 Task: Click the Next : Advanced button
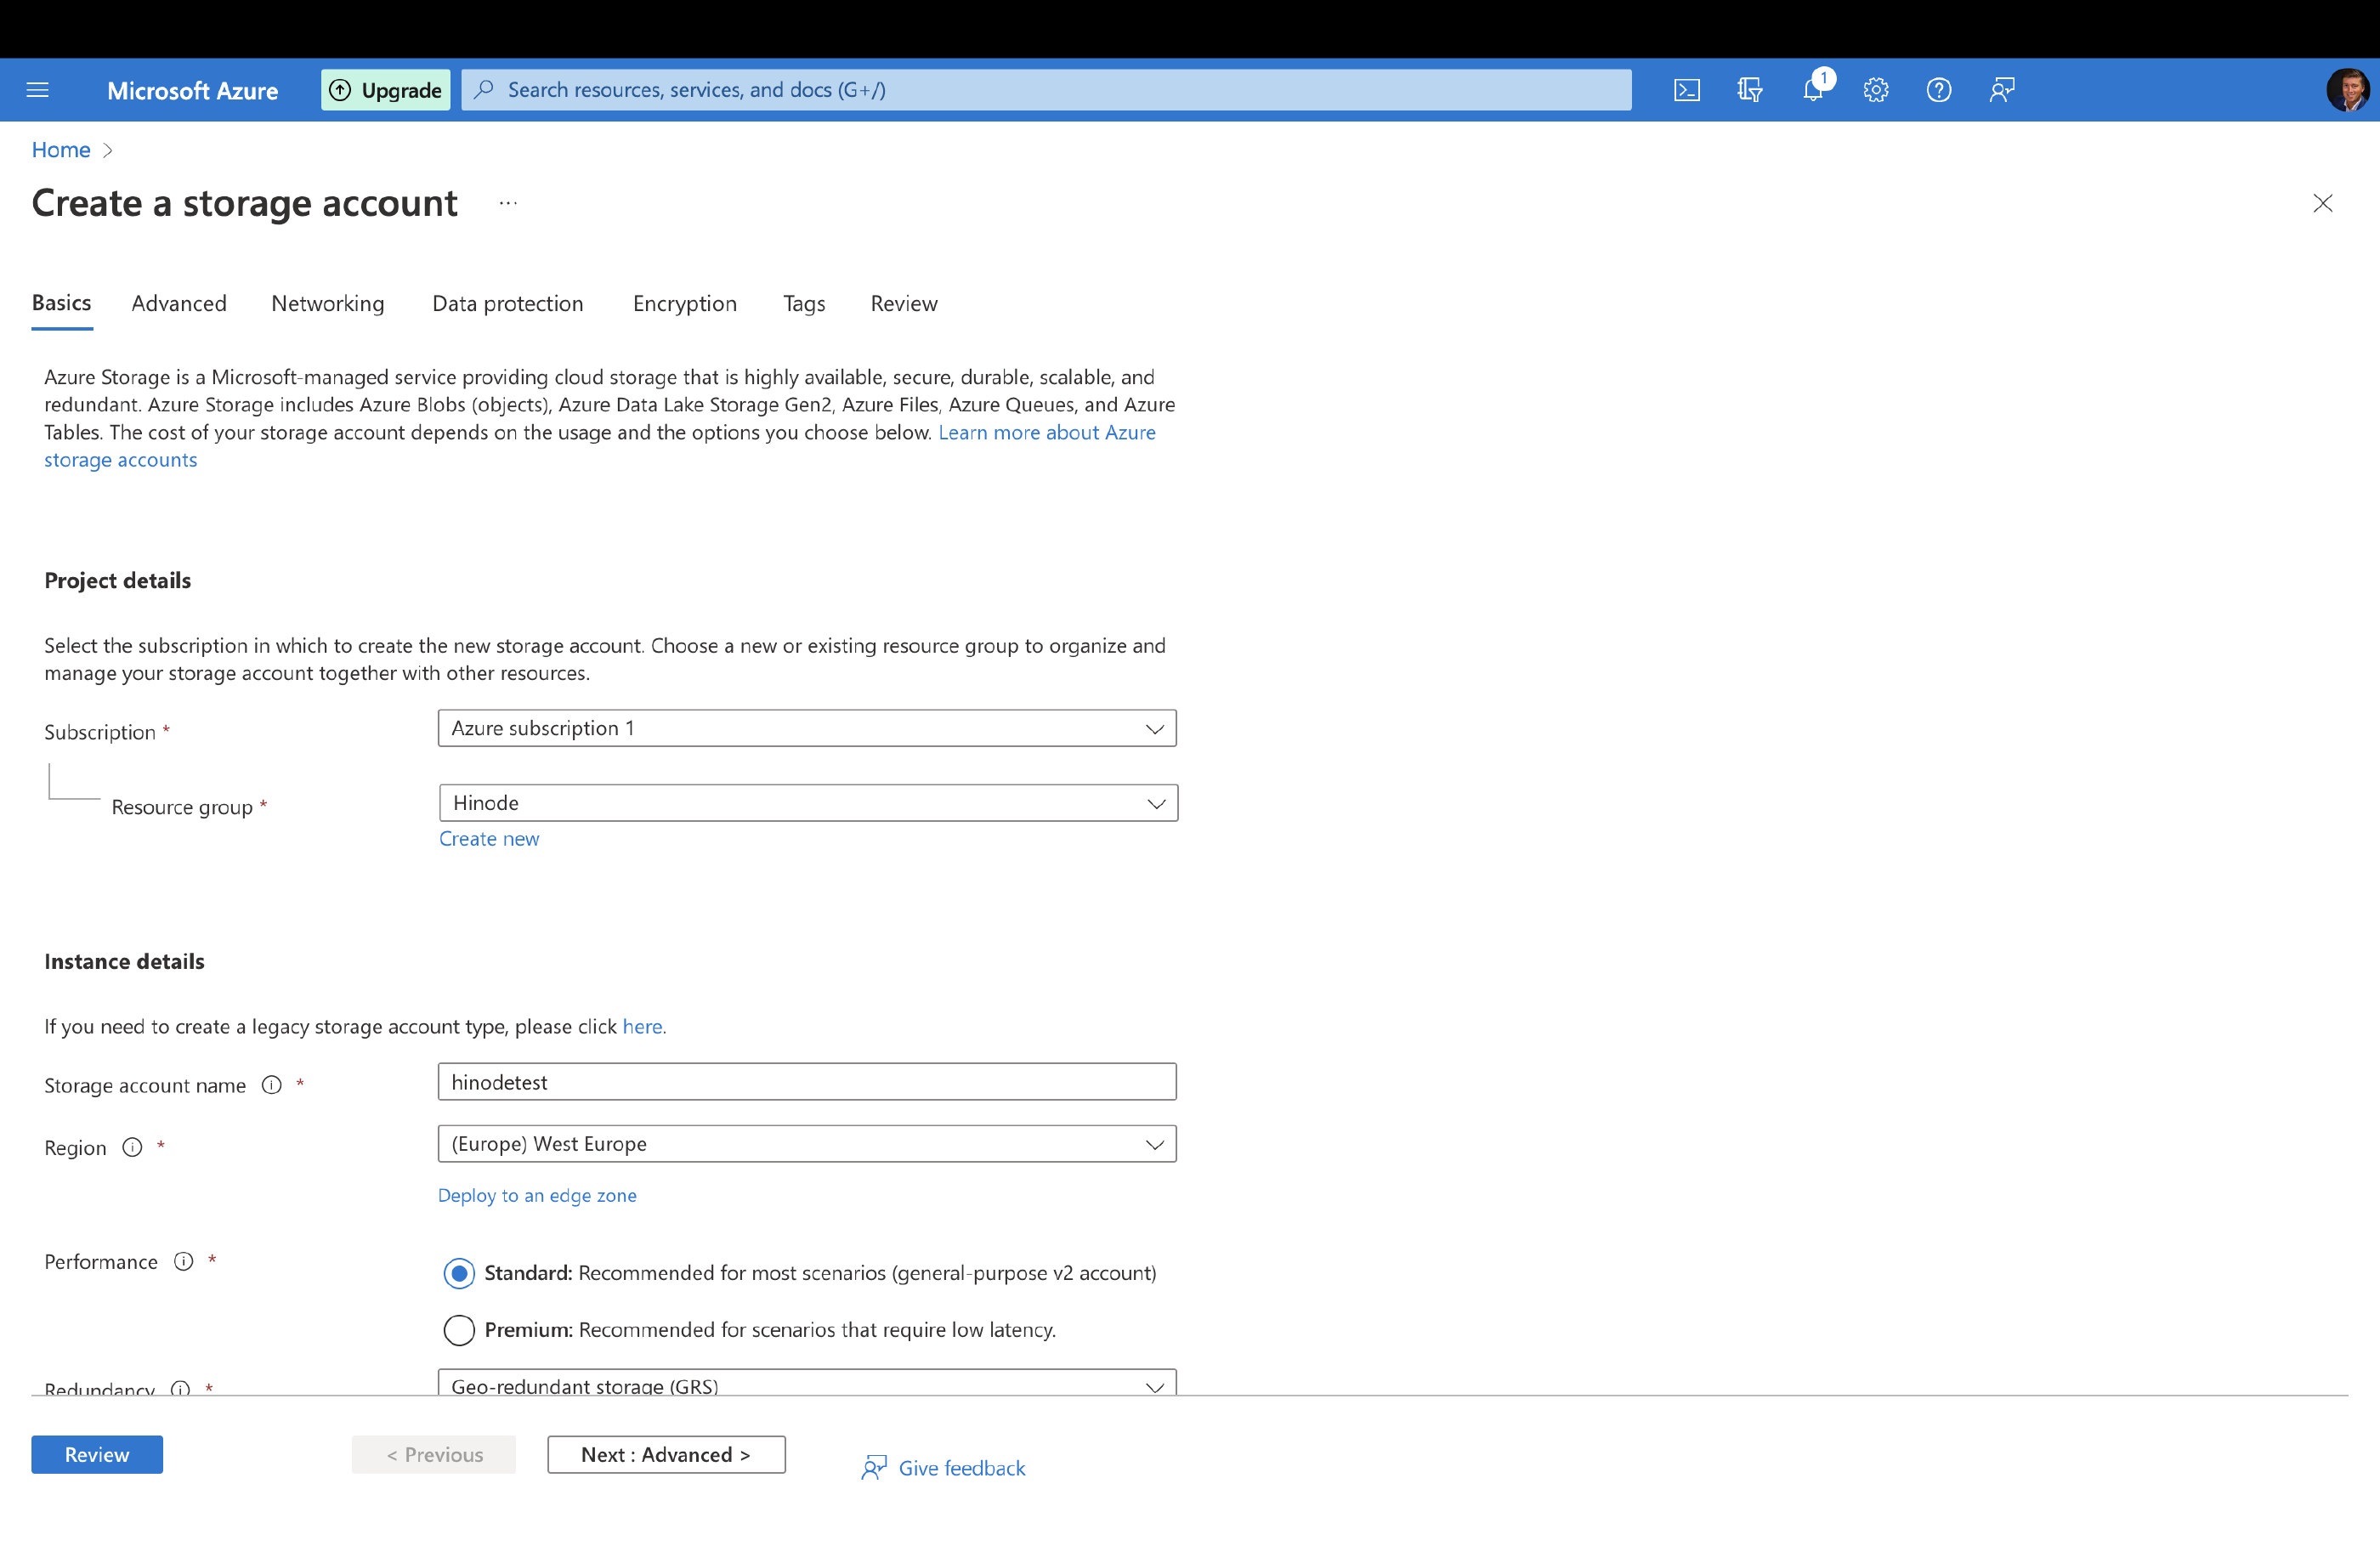click(666, 1454)
